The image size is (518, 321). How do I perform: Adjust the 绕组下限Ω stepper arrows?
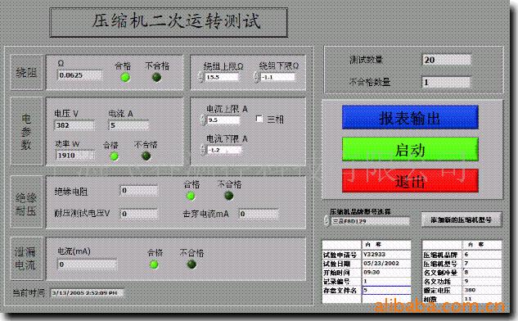257,77
